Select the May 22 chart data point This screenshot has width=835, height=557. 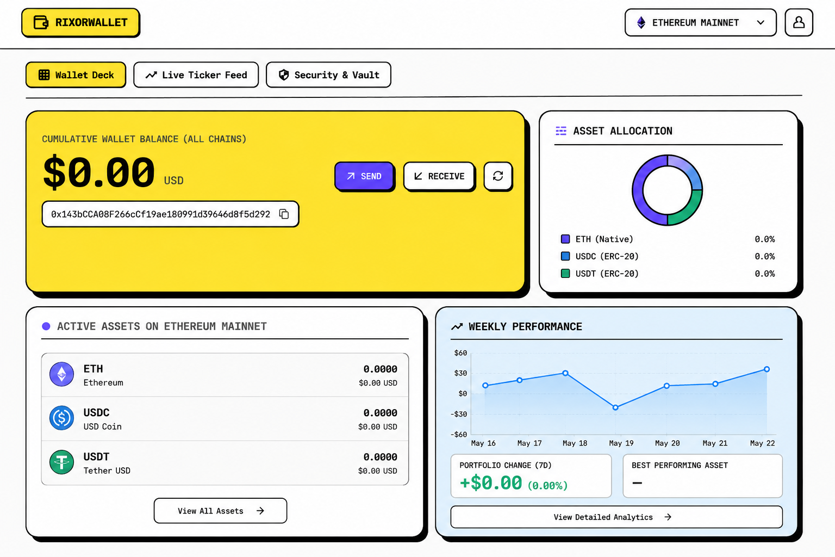(767, 369)
